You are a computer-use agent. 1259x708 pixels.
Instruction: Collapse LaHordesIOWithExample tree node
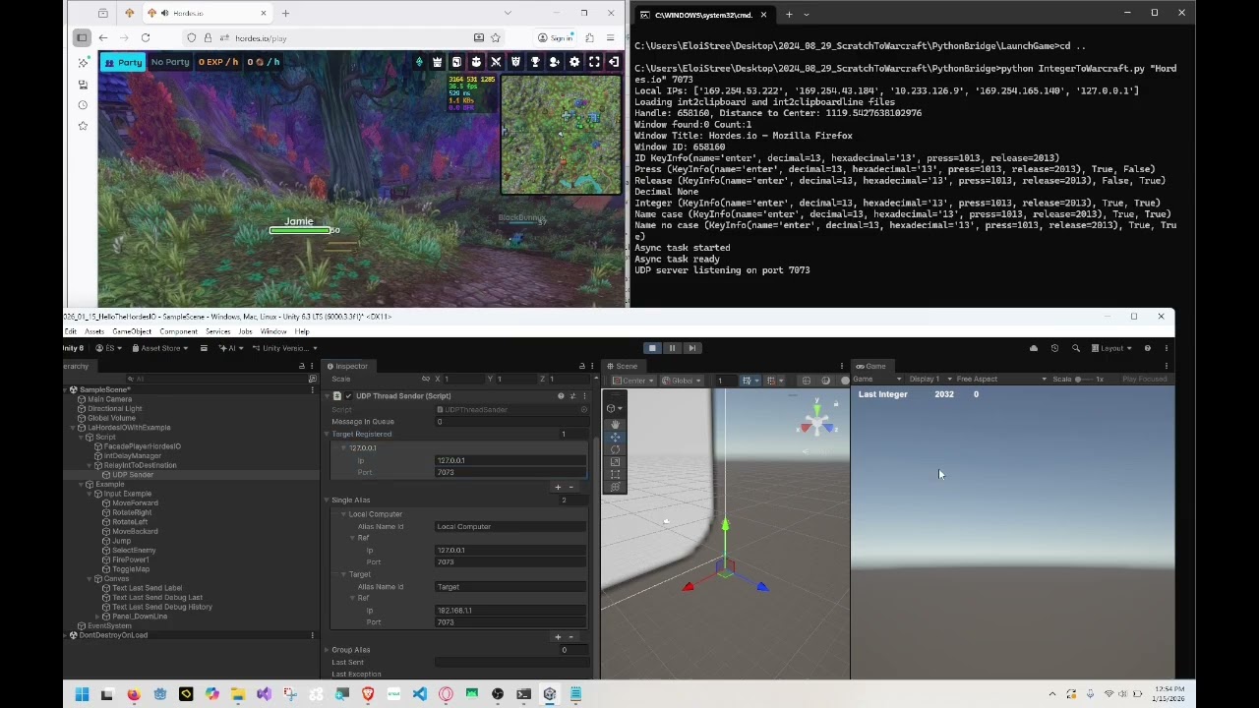coord(74,428)
